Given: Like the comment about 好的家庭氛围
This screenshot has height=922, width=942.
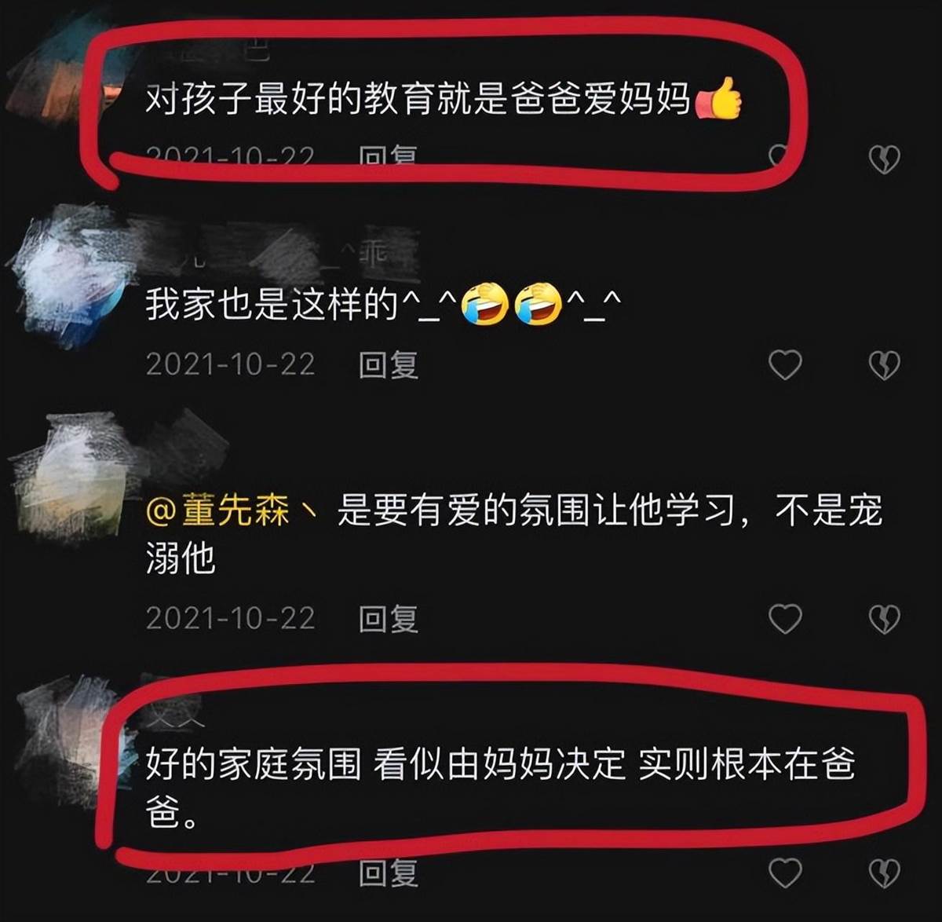Looking at the screenshot, I should pos(785,873).
